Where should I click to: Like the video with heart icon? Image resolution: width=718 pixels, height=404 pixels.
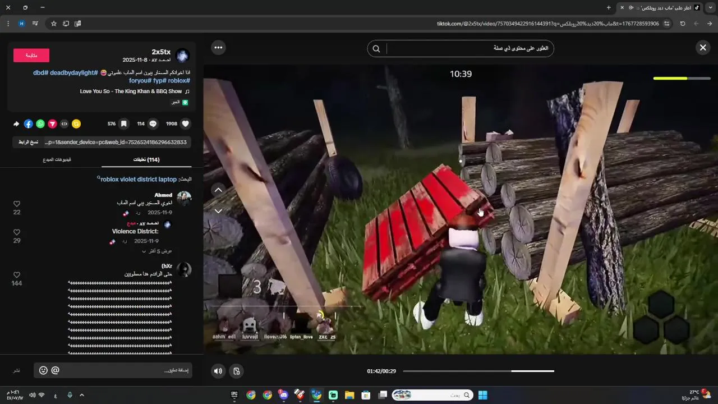[x=186, y=124]
